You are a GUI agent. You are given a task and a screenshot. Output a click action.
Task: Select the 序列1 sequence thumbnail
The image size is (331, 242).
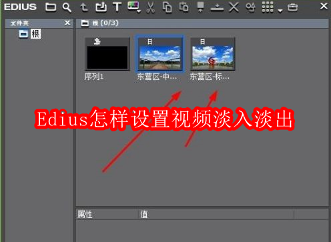[107, 54]
